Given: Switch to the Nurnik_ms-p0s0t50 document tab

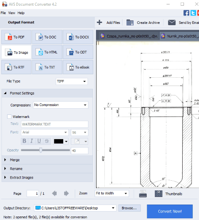Looking at the screenshot, I should (180, 36).
